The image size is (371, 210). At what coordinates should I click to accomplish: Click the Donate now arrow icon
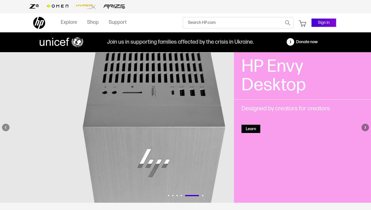coord(290,42)
